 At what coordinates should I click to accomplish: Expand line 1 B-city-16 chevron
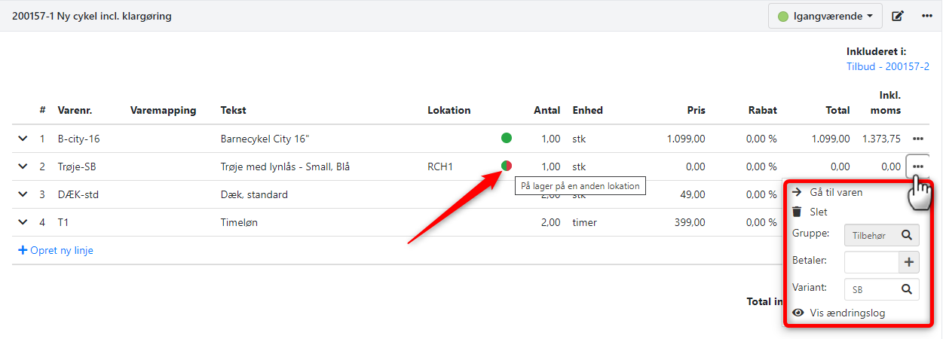pyautogui.click(x=23, y=139)
